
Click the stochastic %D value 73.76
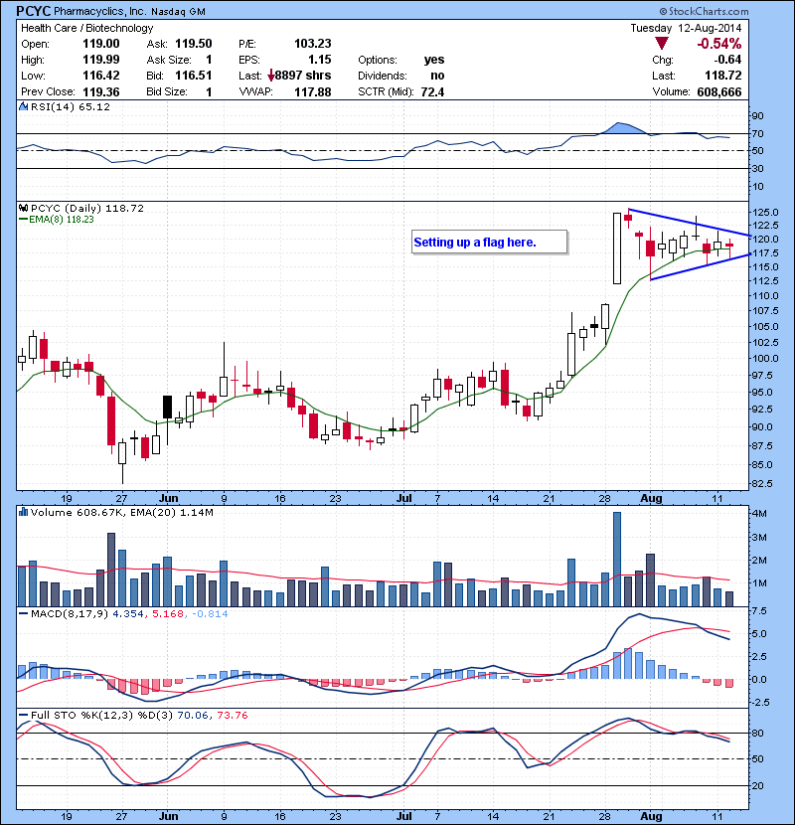[232, 715]
